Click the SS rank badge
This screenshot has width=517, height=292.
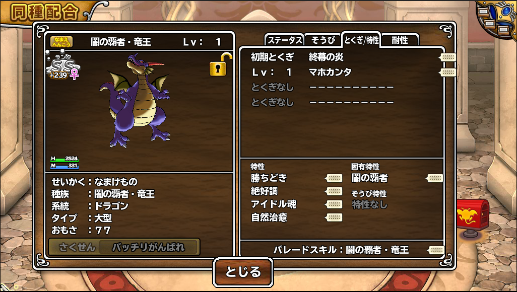pyautogui.click(x=63, y=67)
